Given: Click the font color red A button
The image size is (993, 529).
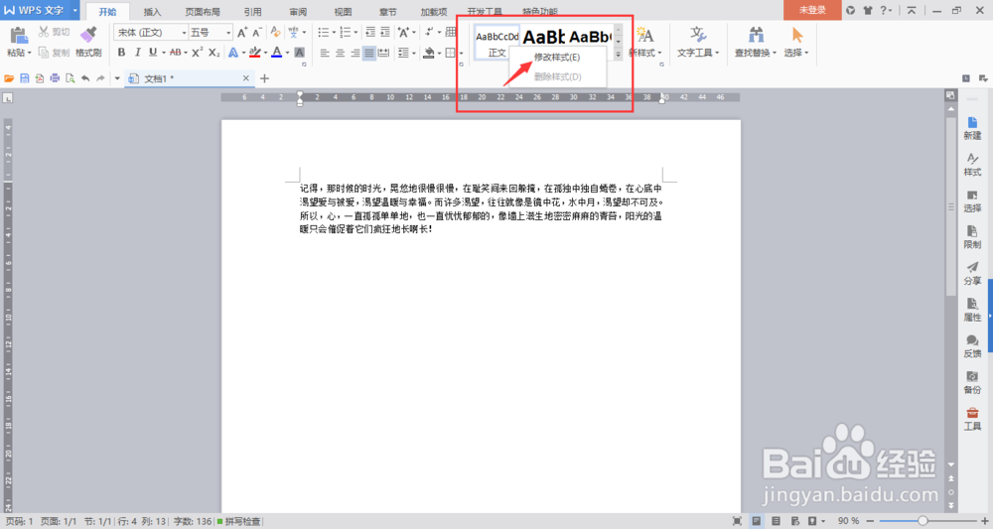Looking at the screenshot, I should coord(277,54).
